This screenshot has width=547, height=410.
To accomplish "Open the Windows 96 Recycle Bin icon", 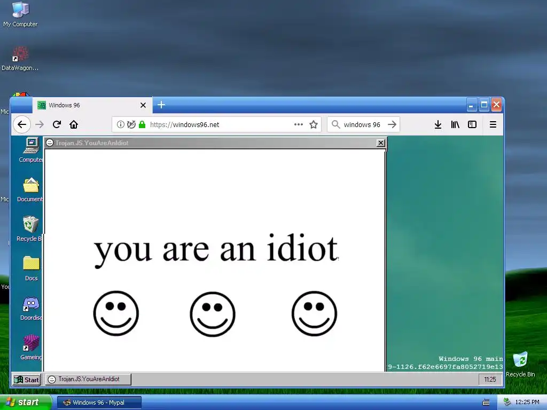I will (29, 229).
